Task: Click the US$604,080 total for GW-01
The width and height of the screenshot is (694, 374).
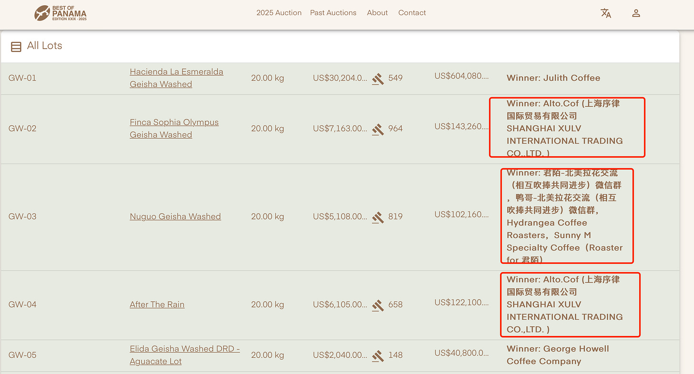Action: (462, 75)
